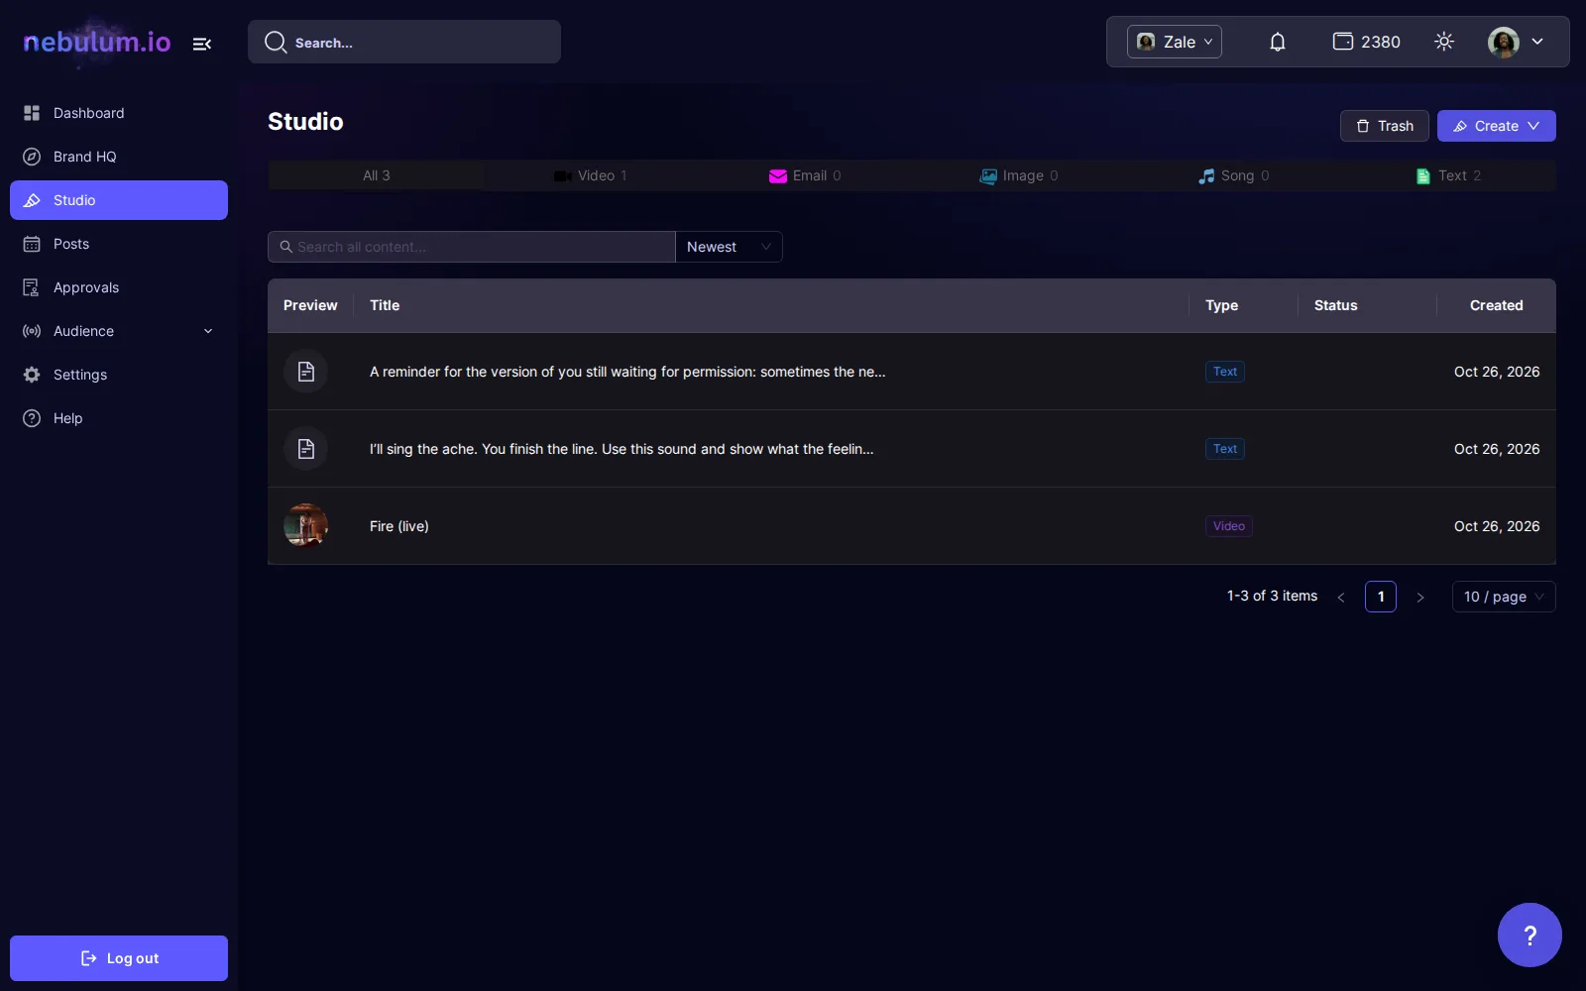This screenshot has height=991, width=1586.
Task: Switch to the Video tab
Action: click(x=591, y=175)
